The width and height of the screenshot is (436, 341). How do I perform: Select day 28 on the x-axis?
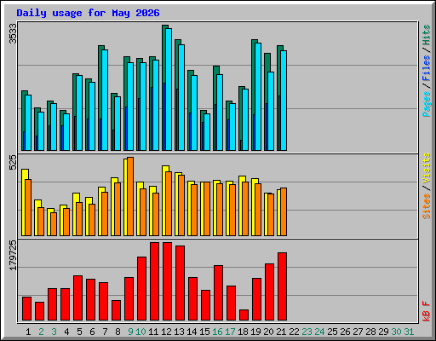click(370, 332)
